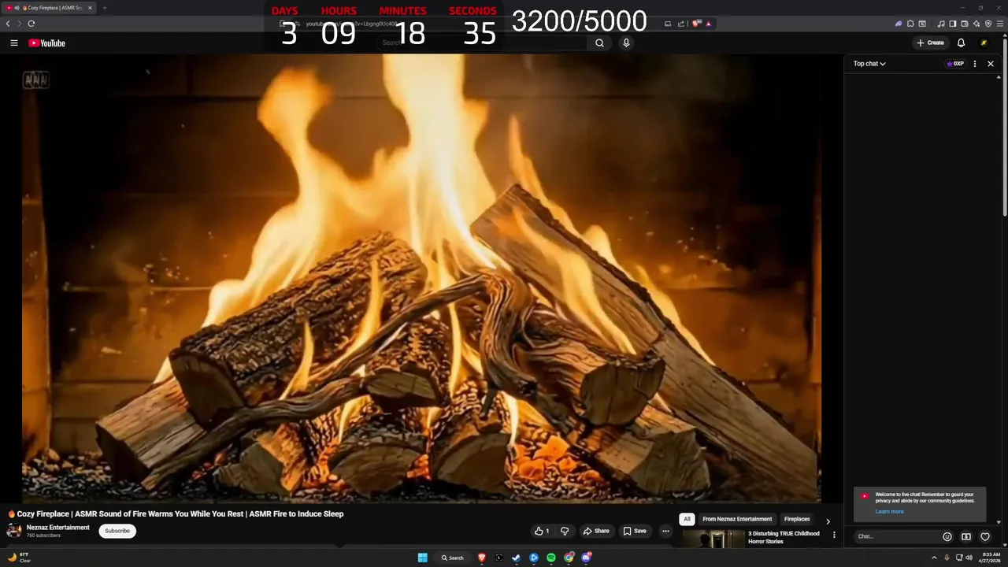Go to YouTube home via logo

pyautogui.click(x=46, y=43)
